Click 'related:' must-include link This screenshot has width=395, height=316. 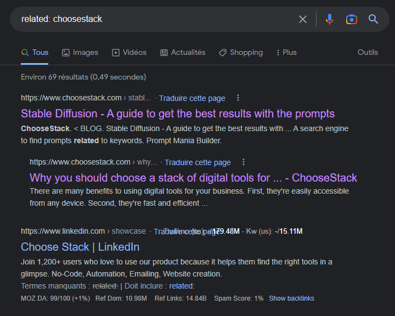click(182, 286)
